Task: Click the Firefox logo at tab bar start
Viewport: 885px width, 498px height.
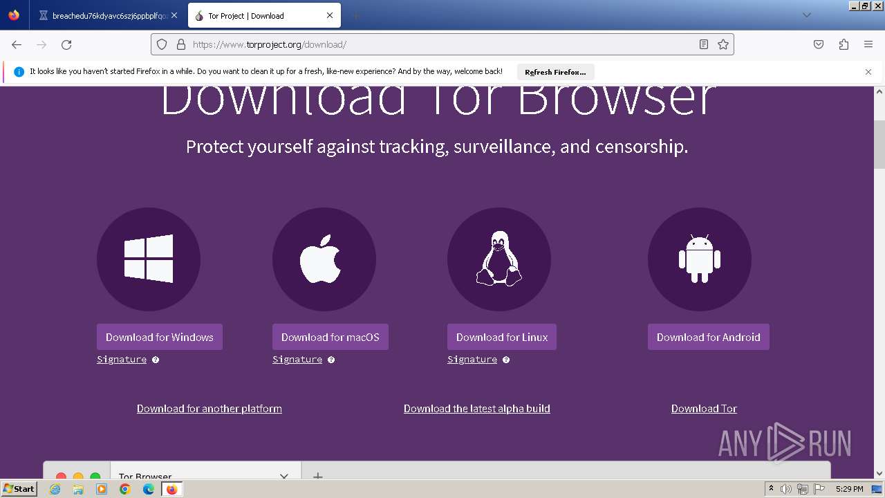Action: tap(14, 15)
